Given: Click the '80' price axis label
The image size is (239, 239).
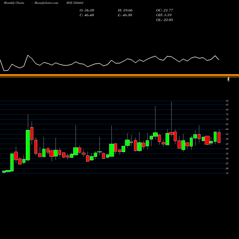Looking at the screenshot, I should pyautogui.click(x=227, y=109).
